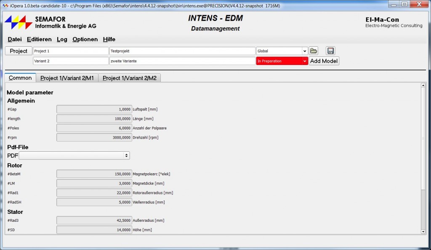431x250 pixels.
Task: Click the #length Länge value field
Action: pyautogui.click(x=94, y=118)
